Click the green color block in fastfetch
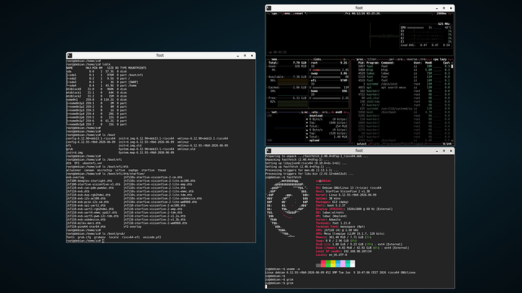The image size is (522, 293). pyautogui.click(x=328, y=264)
